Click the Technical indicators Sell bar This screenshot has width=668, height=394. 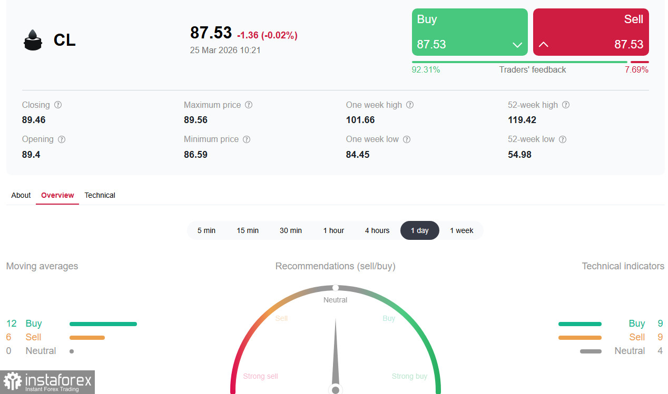click(579, 338)
